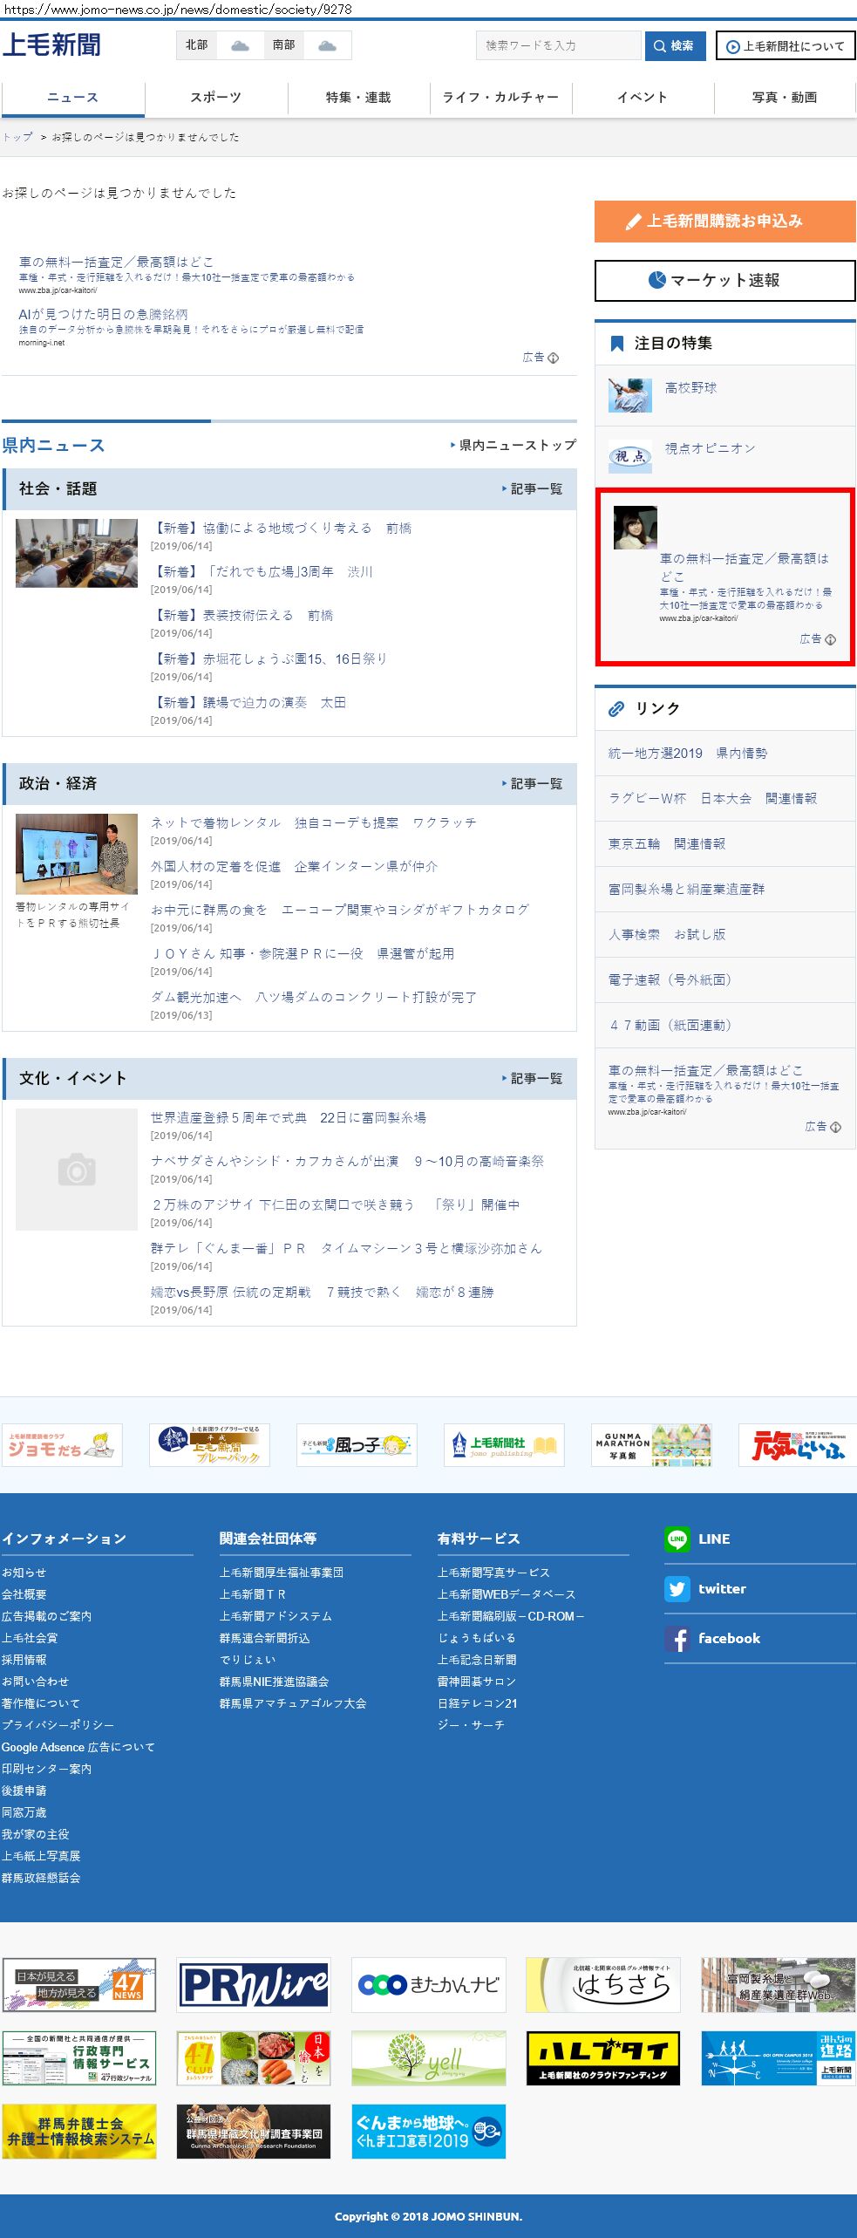Click the 南部 weather cloud icon
Screen dimensions: 857x2238
pos(327,45)
